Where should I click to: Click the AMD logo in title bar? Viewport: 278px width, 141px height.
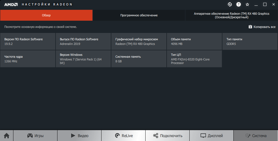tap(11, 5)
